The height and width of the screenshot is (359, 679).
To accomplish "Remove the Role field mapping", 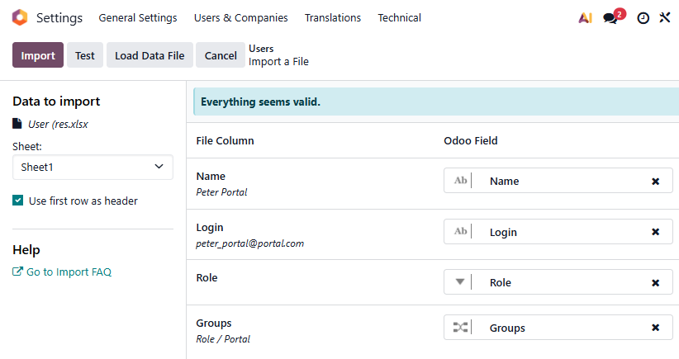I will 655,282.
